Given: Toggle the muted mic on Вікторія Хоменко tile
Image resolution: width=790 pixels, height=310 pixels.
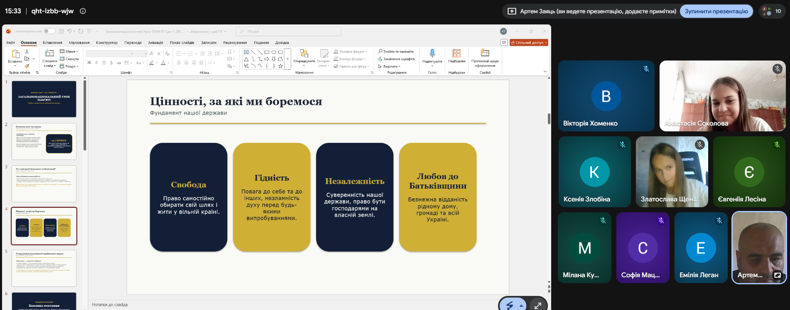Looking at the screenshot, I should [646, 69].
